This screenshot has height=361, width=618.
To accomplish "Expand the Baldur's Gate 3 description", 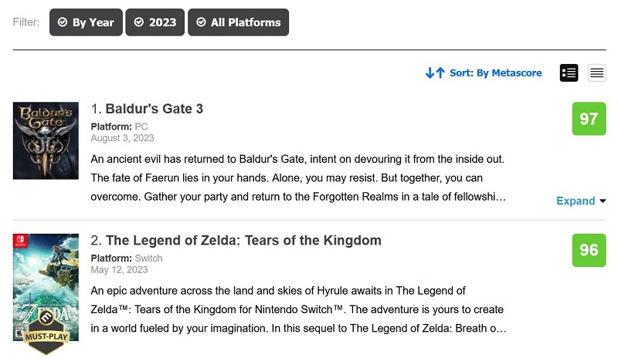I will (x=581, y=201).
